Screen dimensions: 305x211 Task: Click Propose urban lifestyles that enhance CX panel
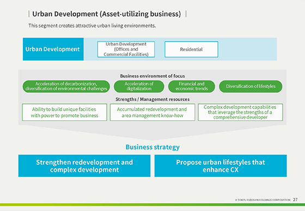[x=221, y=166]
